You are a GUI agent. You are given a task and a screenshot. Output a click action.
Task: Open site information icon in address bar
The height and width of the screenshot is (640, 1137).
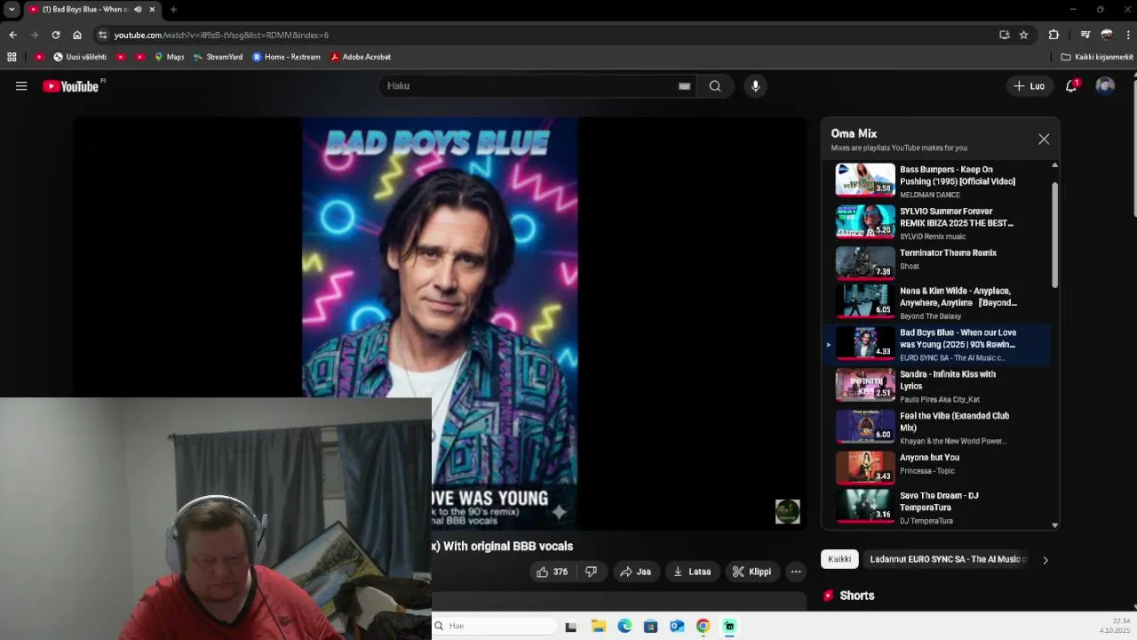pyautogui.click(x=103, y=35)
